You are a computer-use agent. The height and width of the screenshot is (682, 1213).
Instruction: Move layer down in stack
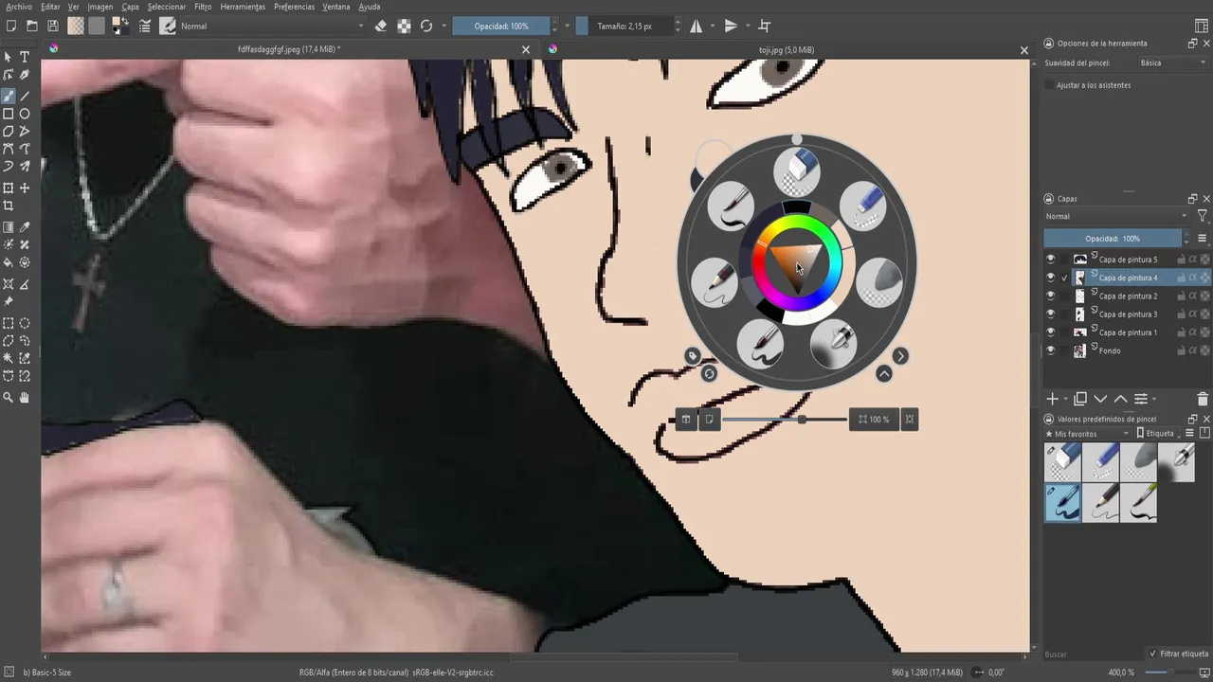[x=1100, y=399]
